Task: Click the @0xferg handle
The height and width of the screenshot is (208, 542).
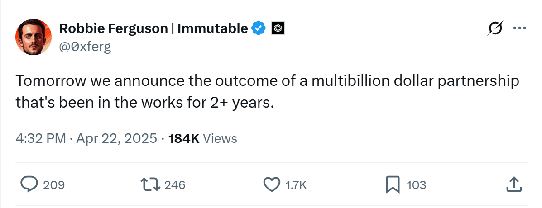Action: coord(85,46)
